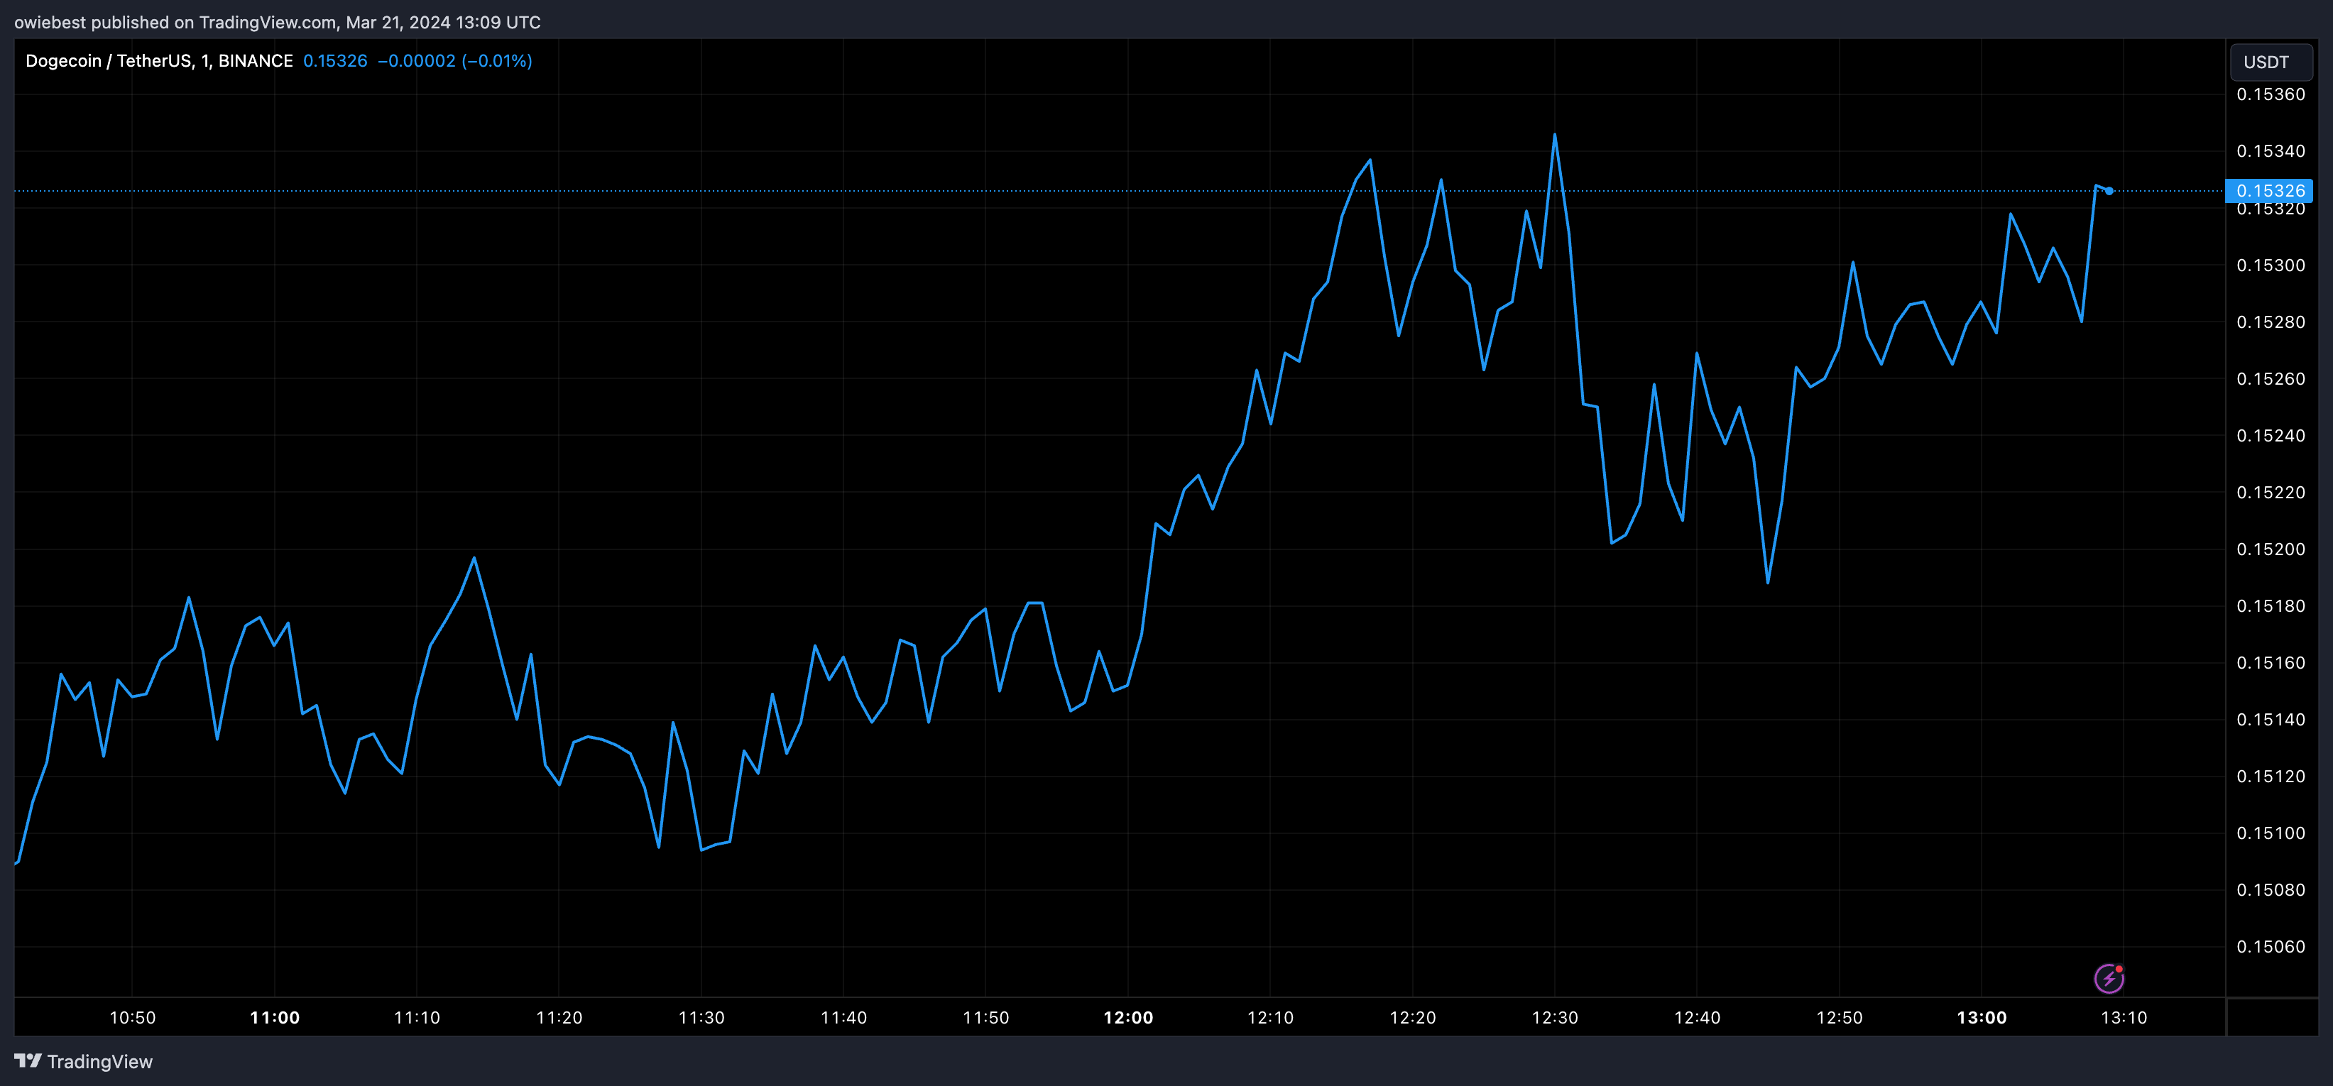
Task: Click the 0.15360 price scale label
Action: (x=2270, y=94)
